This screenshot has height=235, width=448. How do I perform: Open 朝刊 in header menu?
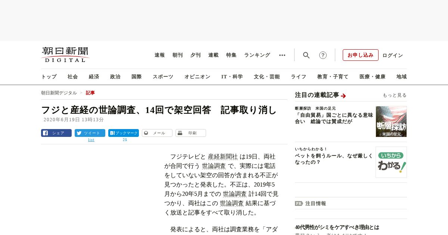click(178, 55)
